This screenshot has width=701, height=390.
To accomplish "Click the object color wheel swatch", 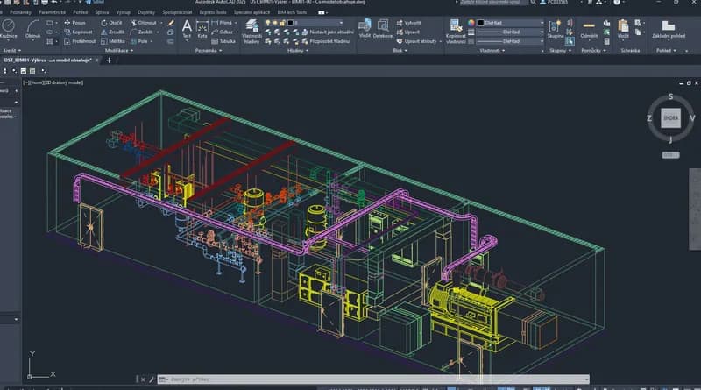I will pyautogui.click(x=471, y=23).
